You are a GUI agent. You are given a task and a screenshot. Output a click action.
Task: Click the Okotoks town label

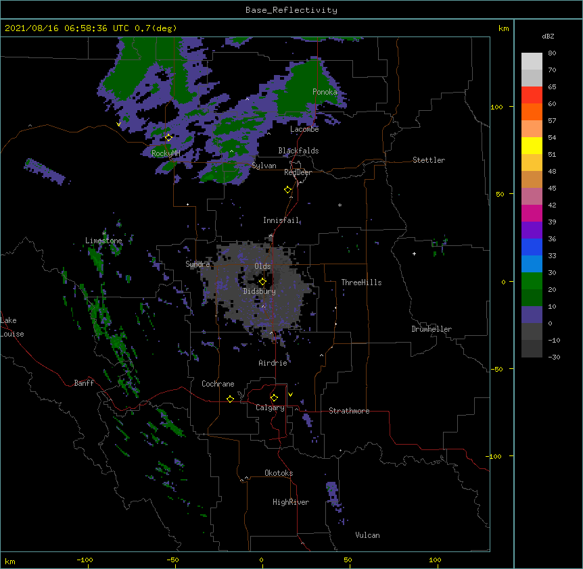279,473
